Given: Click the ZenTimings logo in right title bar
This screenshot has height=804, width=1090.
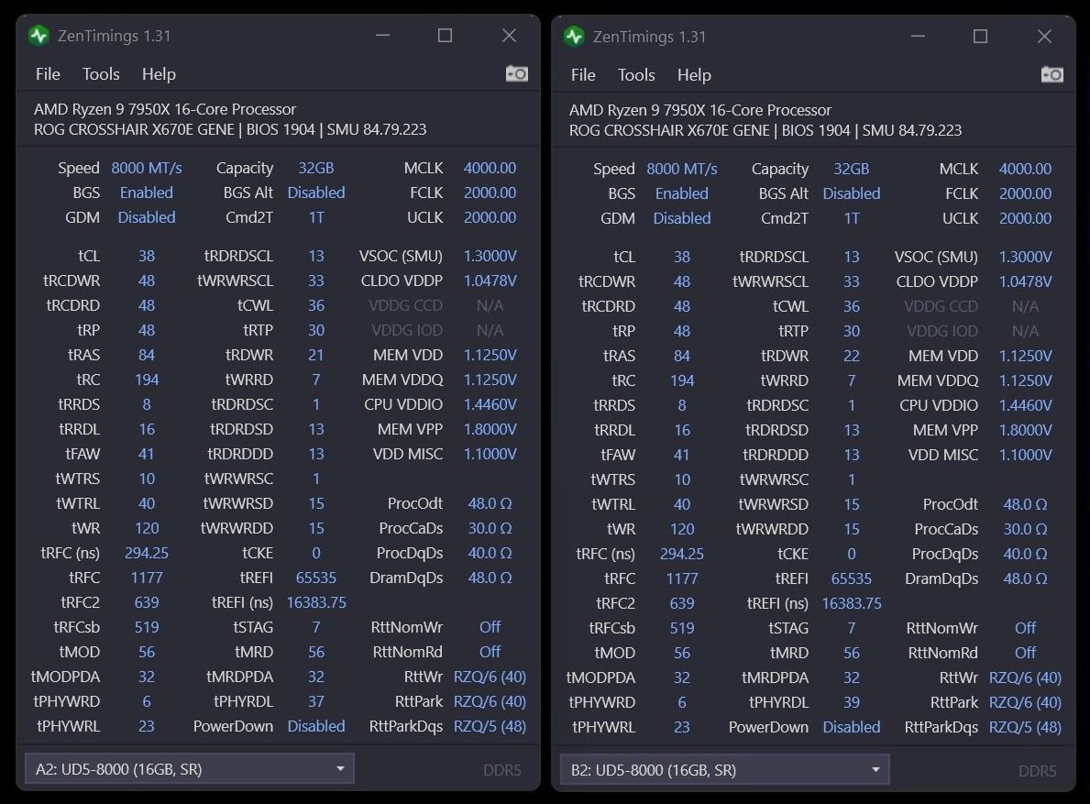Looking at the screenshot, I should (574, 37).
